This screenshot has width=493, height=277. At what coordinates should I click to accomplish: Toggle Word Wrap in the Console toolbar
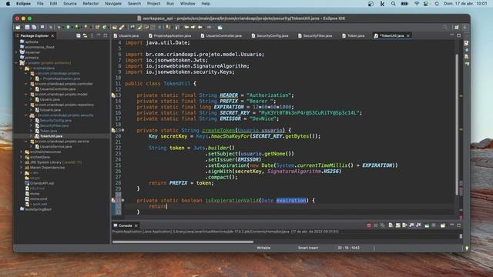(404, 225)
